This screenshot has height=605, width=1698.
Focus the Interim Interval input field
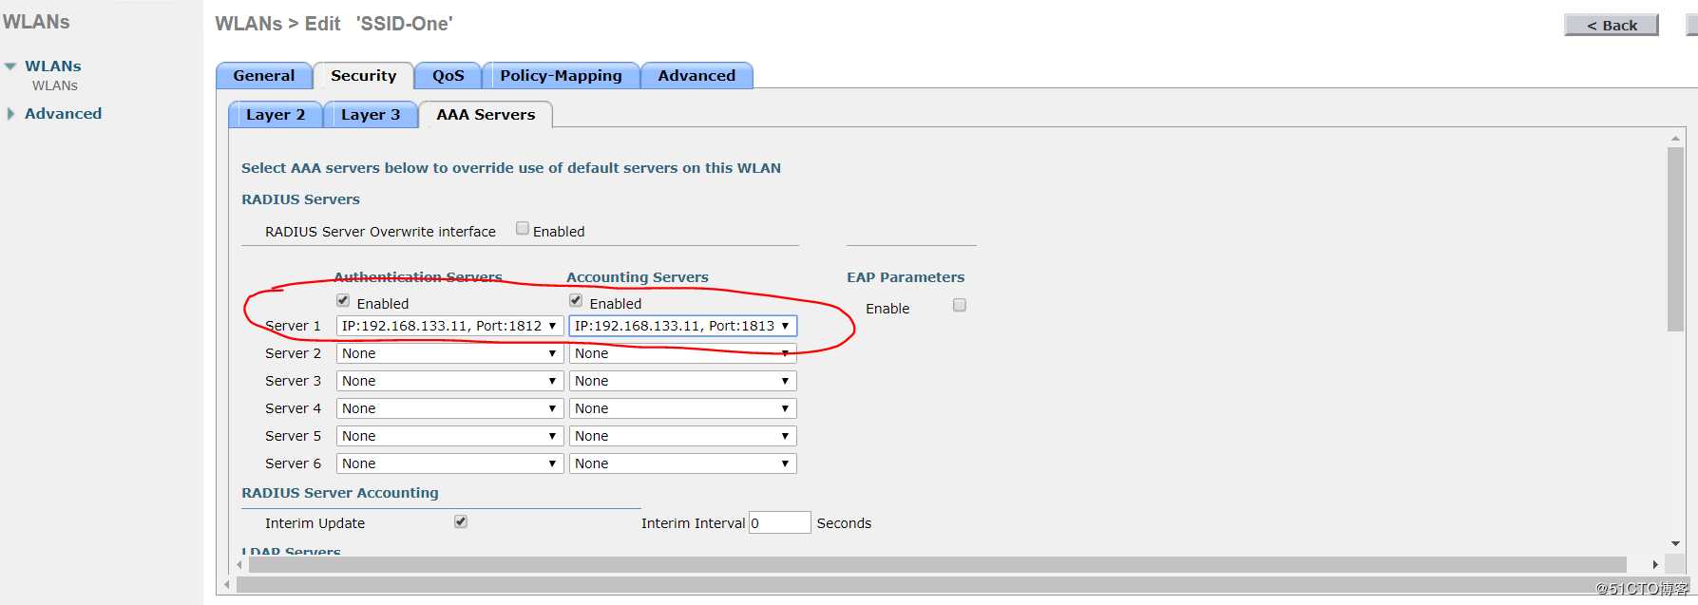[779, 522]
